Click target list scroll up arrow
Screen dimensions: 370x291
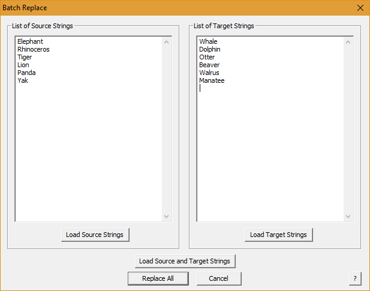348,42
